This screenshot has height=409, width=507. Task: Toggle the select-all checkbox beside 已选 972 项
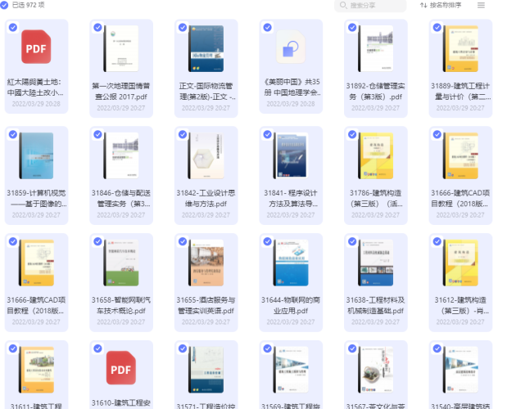tap(4, 5)
